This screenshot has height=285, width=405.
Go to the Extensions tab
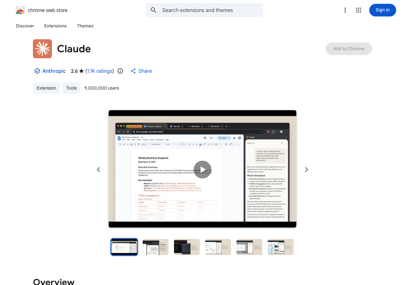[55, 26]
